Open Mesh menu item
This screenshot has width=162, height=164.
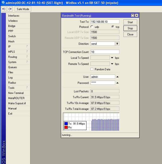tap(18, 42)
